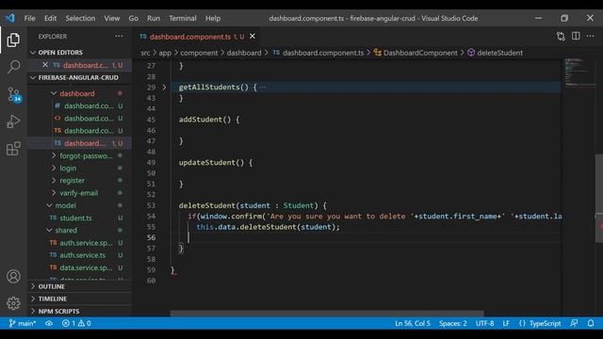Viewport: 603px width, 339px height.
Task: Open the Search view in activity bar
Action: tap(13, 67)
